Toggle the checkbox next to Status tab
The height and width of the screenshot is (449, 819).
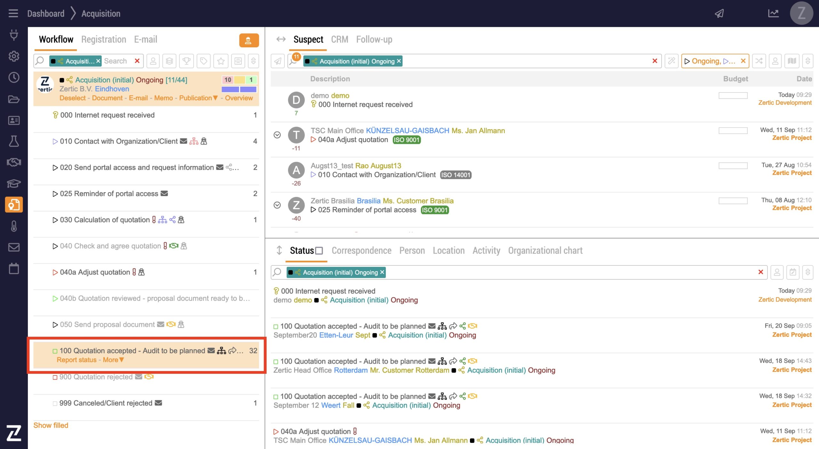pos(319,250)
